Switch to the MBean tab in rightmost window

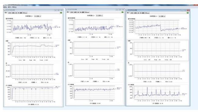click(147, 13)
